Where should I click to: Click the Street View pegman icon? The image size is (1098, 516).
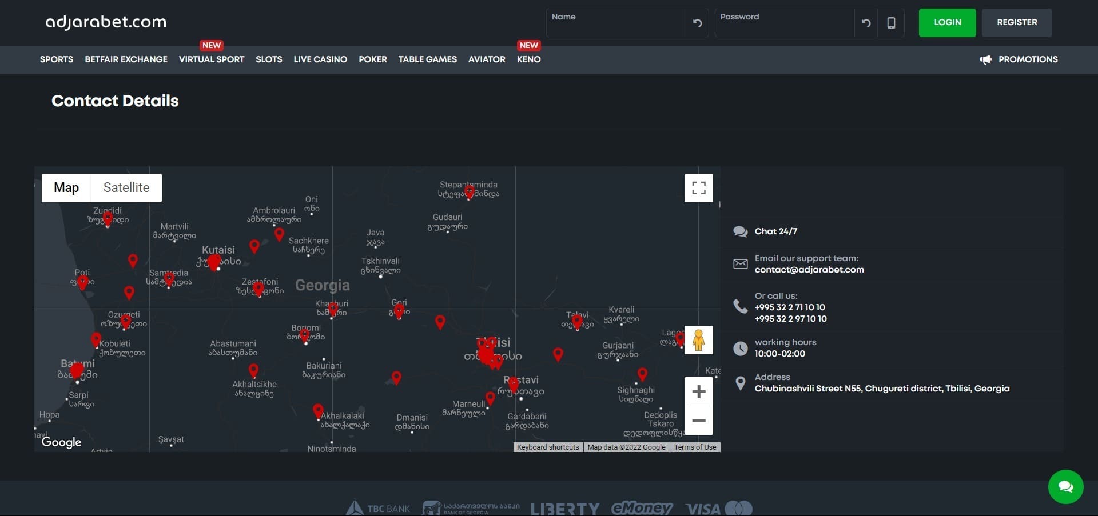tap(698, 340)
